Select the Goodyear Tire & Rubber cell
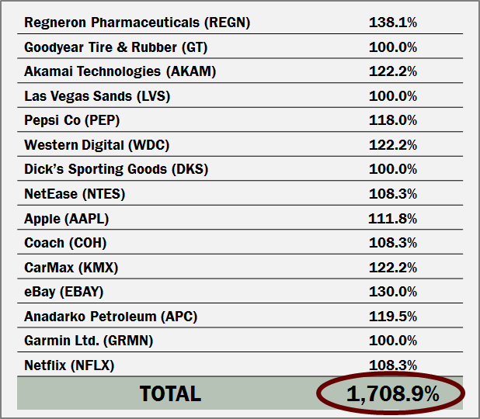 click(116, 47)
